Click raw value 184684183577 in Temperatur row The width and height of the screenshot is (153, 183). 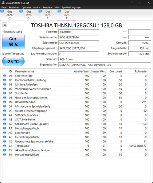point(138,146)
